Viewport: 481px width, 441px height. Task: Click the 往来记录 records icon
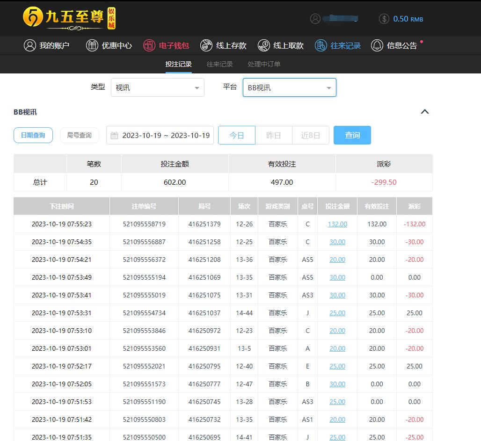point(321,45)
